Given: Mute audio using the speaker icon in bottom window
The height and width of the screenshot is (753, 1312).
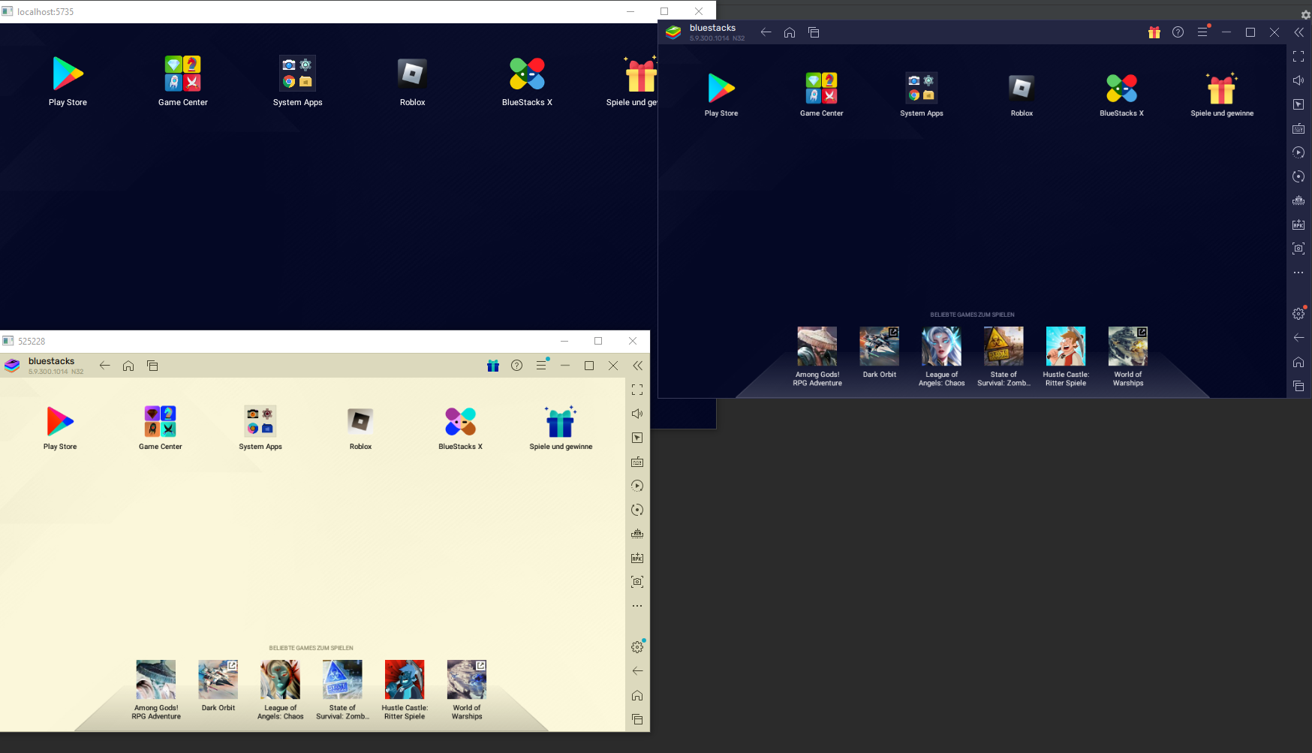Looking at the screenshot, I should pyautogui.click(x=637, y=414).
